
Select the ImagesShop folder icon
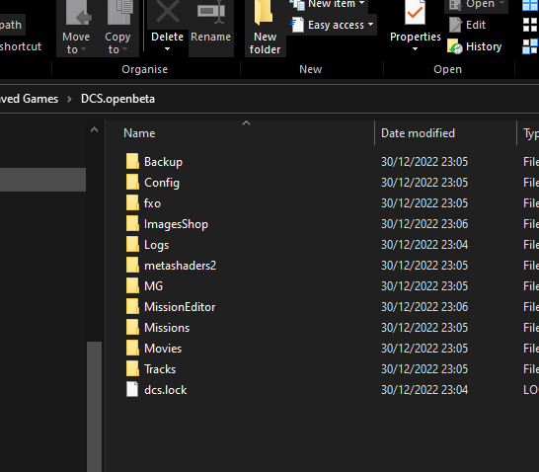click(x=132, y=224)
